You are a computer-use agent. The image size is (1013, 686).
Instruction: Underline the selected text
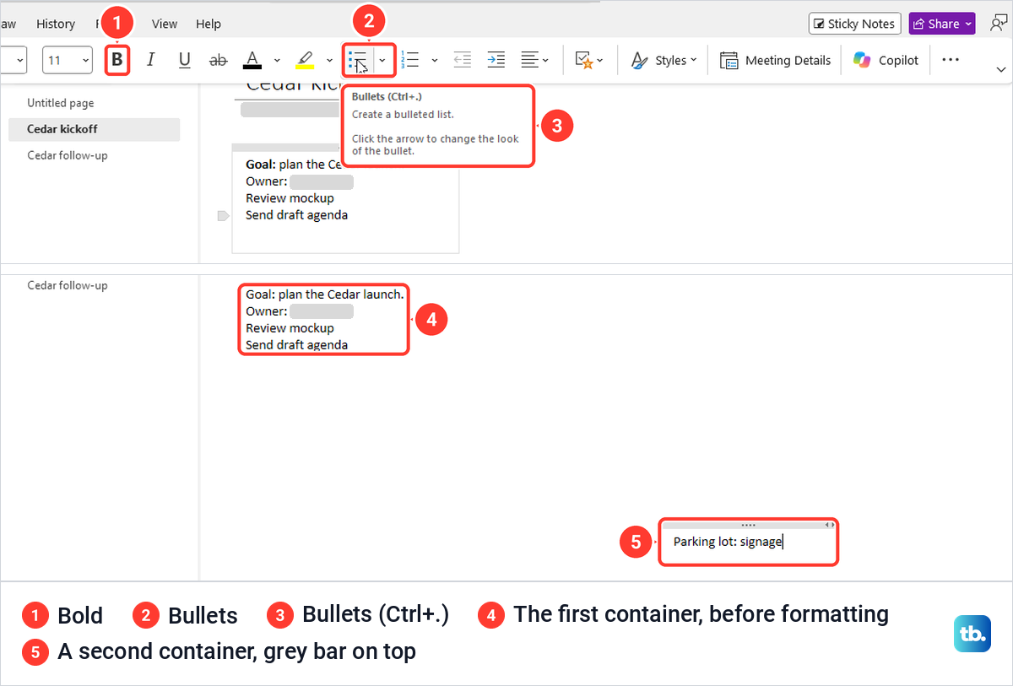(x=185, y=60)
